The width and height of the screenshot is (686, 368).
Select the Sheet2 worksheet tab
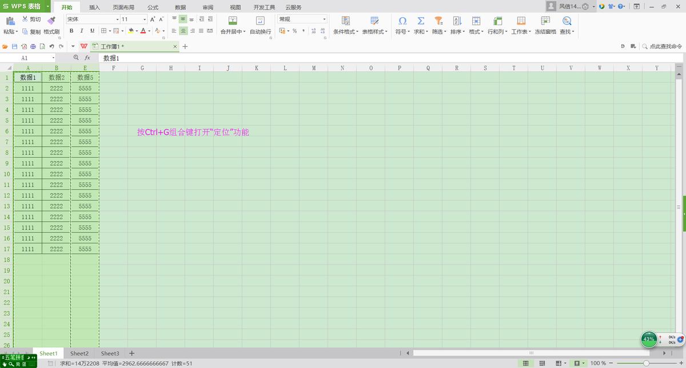[79, 353]
